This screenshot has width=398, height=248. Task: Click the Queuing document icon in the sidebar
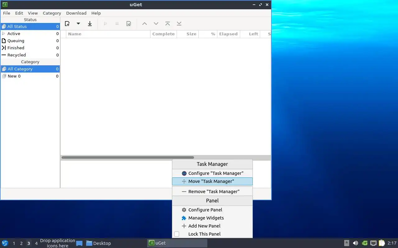pyautogui.click(x=4, y=41)
